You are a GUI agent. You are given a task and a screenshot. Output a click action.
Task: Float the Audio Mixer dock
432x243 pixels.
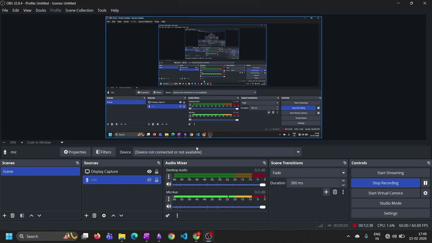coord(264,163)
